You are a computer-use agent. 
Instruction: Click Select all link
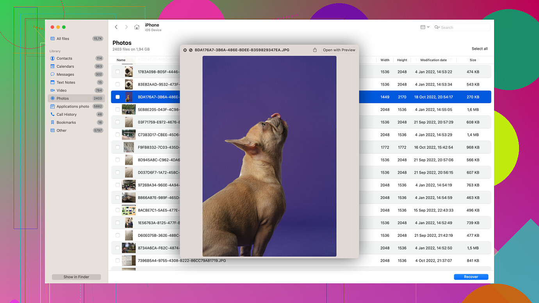click(x=480, y=49)
